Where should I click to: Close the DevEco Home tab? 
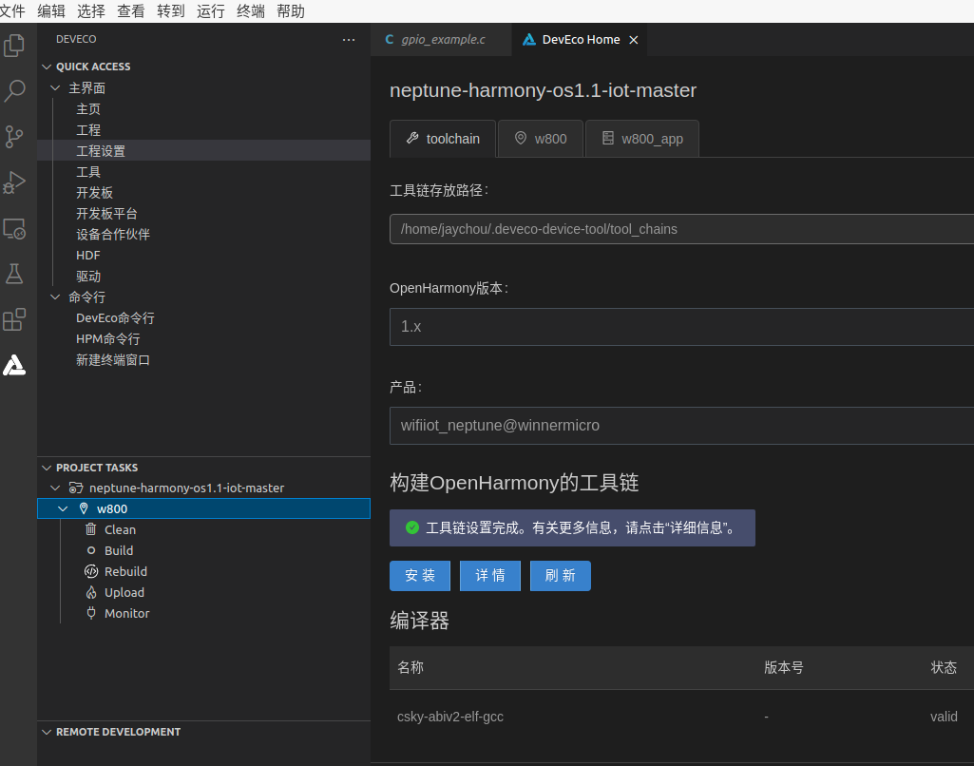tap(634, 40)
